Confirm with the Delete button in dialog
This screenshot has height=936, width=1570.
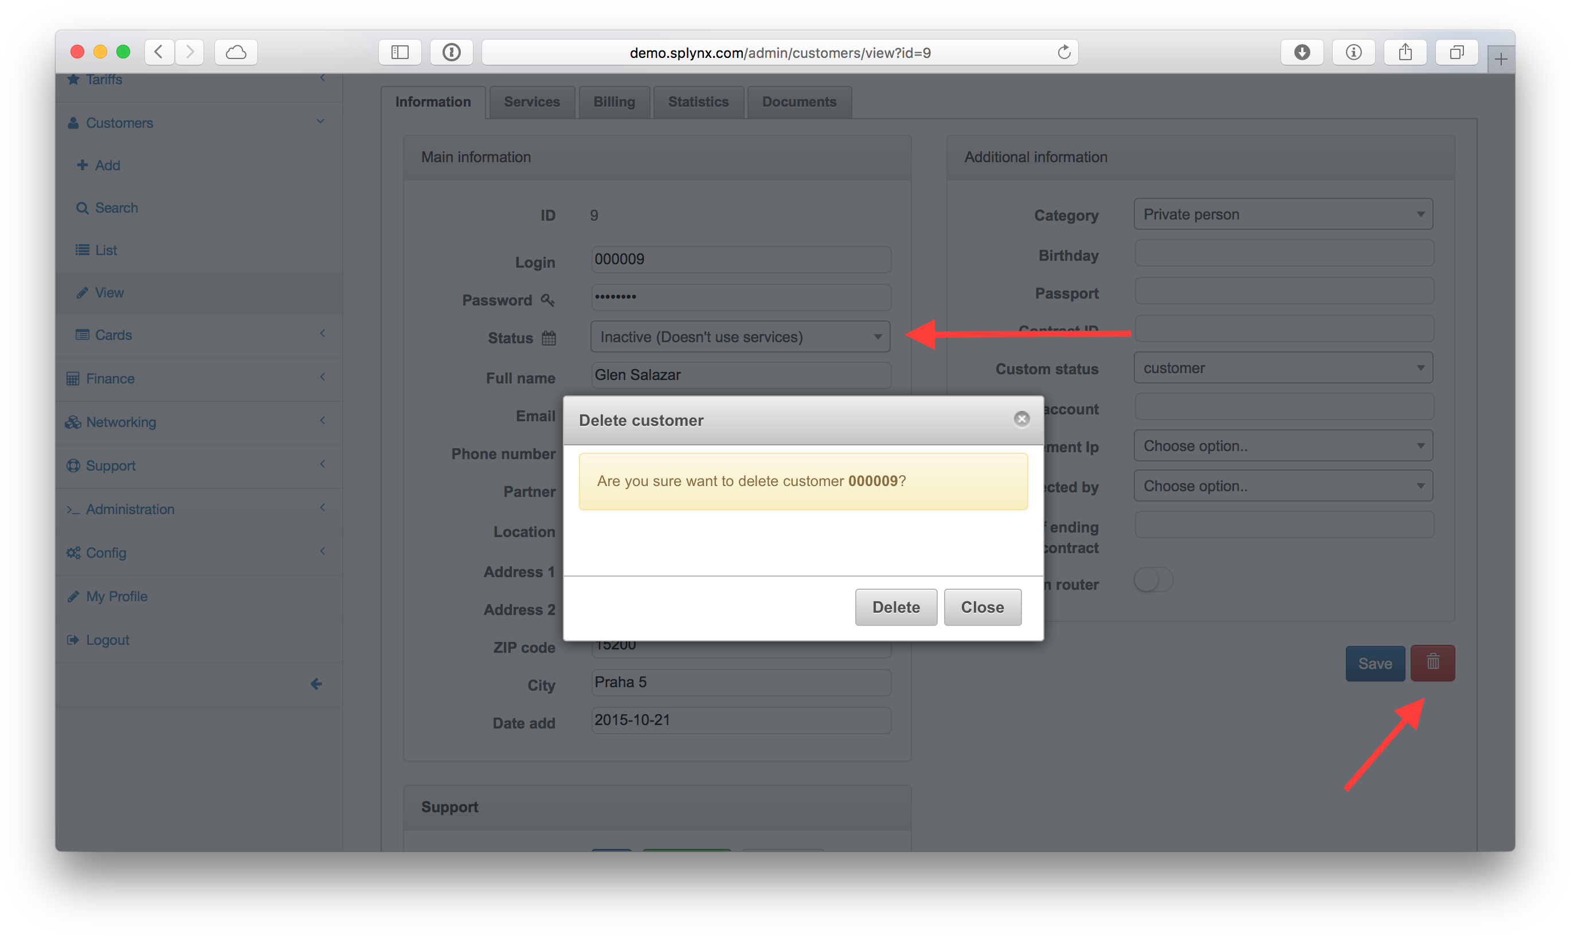point(896,607)
